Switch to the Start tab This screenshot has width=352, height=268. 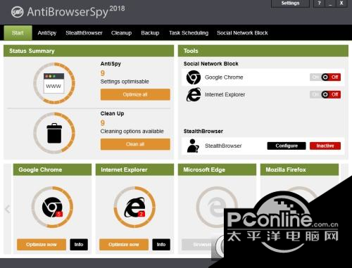18,33
